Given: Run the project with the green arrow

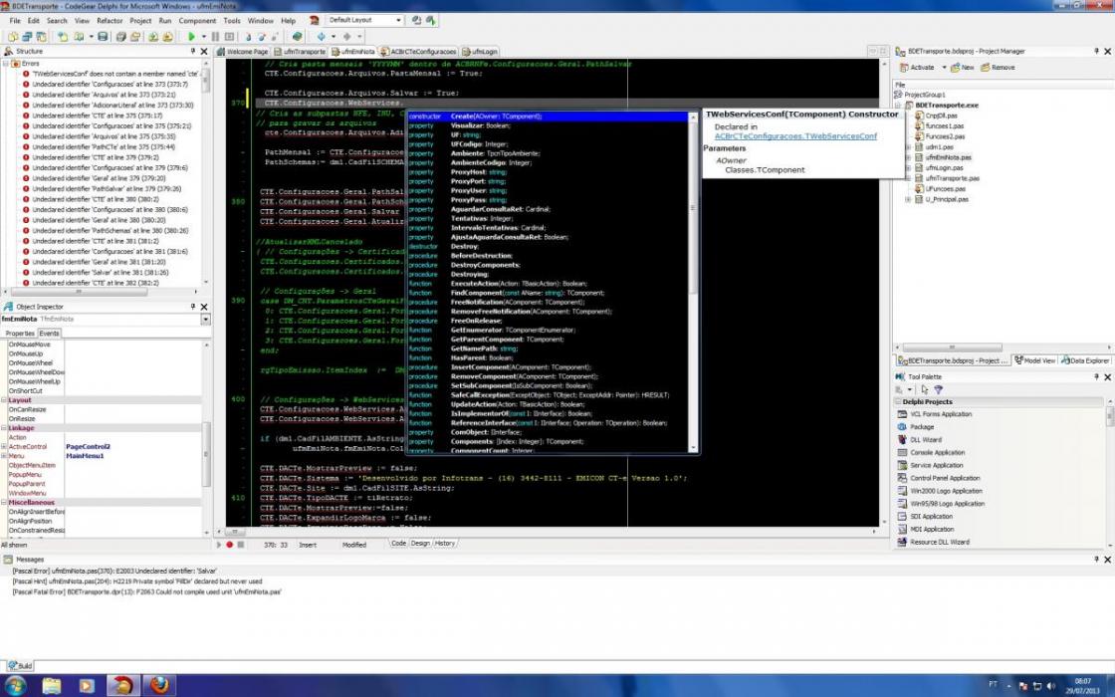Looking at the screenshot, I should [191, 36].
